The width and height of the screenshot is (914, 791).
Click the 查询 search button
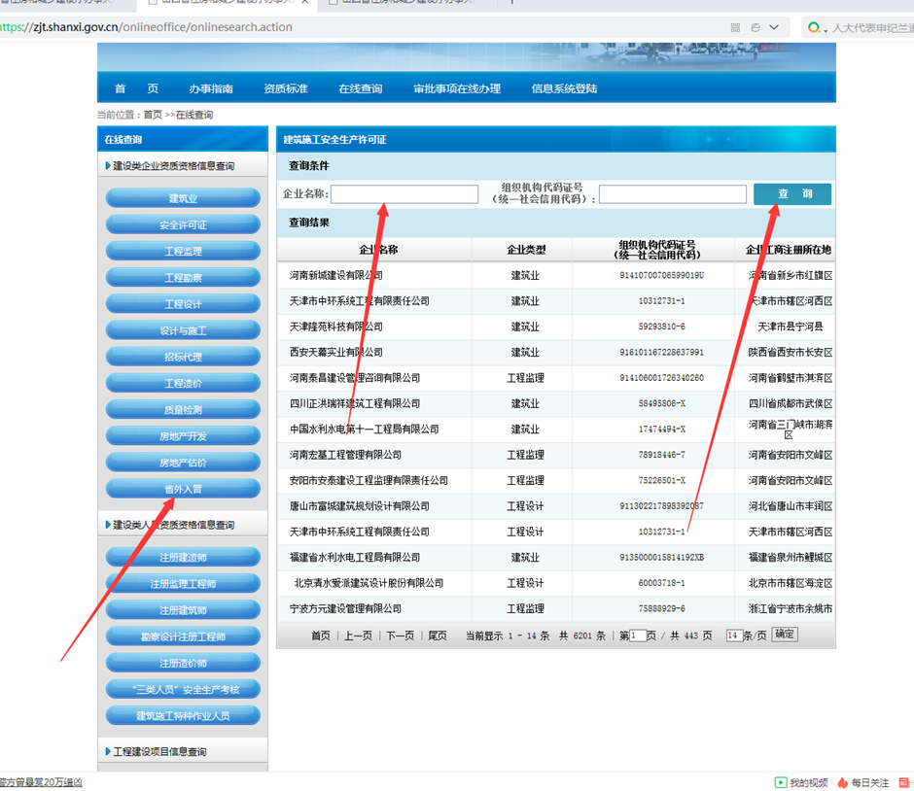792,194
